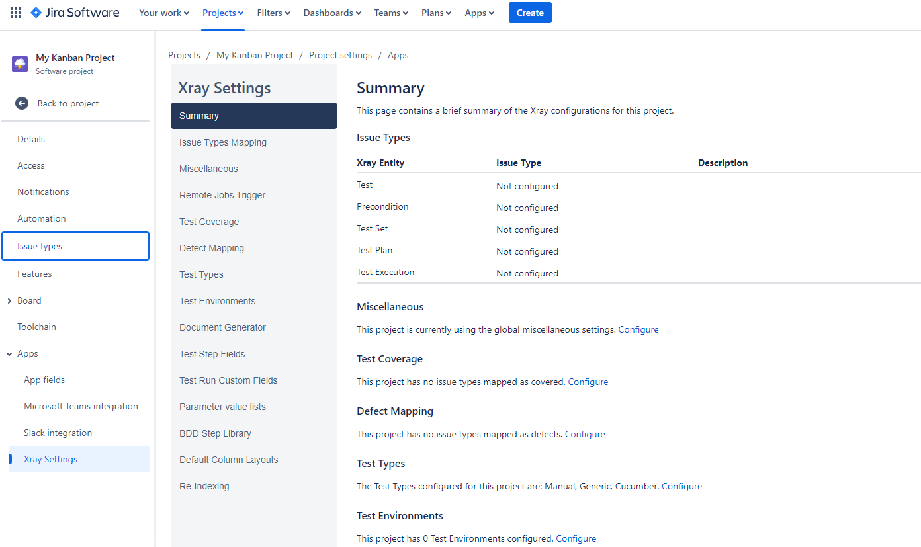Open Test Types in Xray Settings menu

(x=254, y=274)
